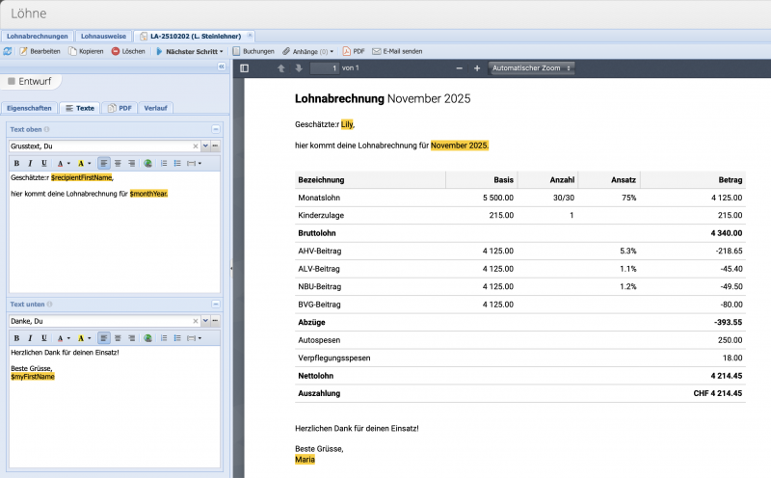Open the Nächster Schritt dropdown
This screenshot has width=771, height=478.
pos(189,51)
